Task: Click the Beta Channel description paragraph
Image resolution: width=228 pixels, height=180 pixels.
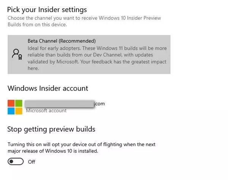Action: [97, 58]
